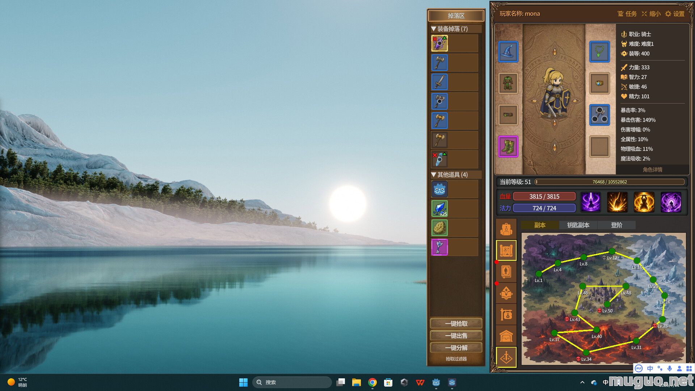Switch to the 登阶 tab
The image size is (695, 391).
616,225
